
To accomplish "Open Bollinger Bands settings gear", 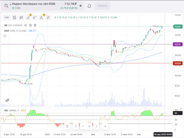I will (x=30, y=25).
